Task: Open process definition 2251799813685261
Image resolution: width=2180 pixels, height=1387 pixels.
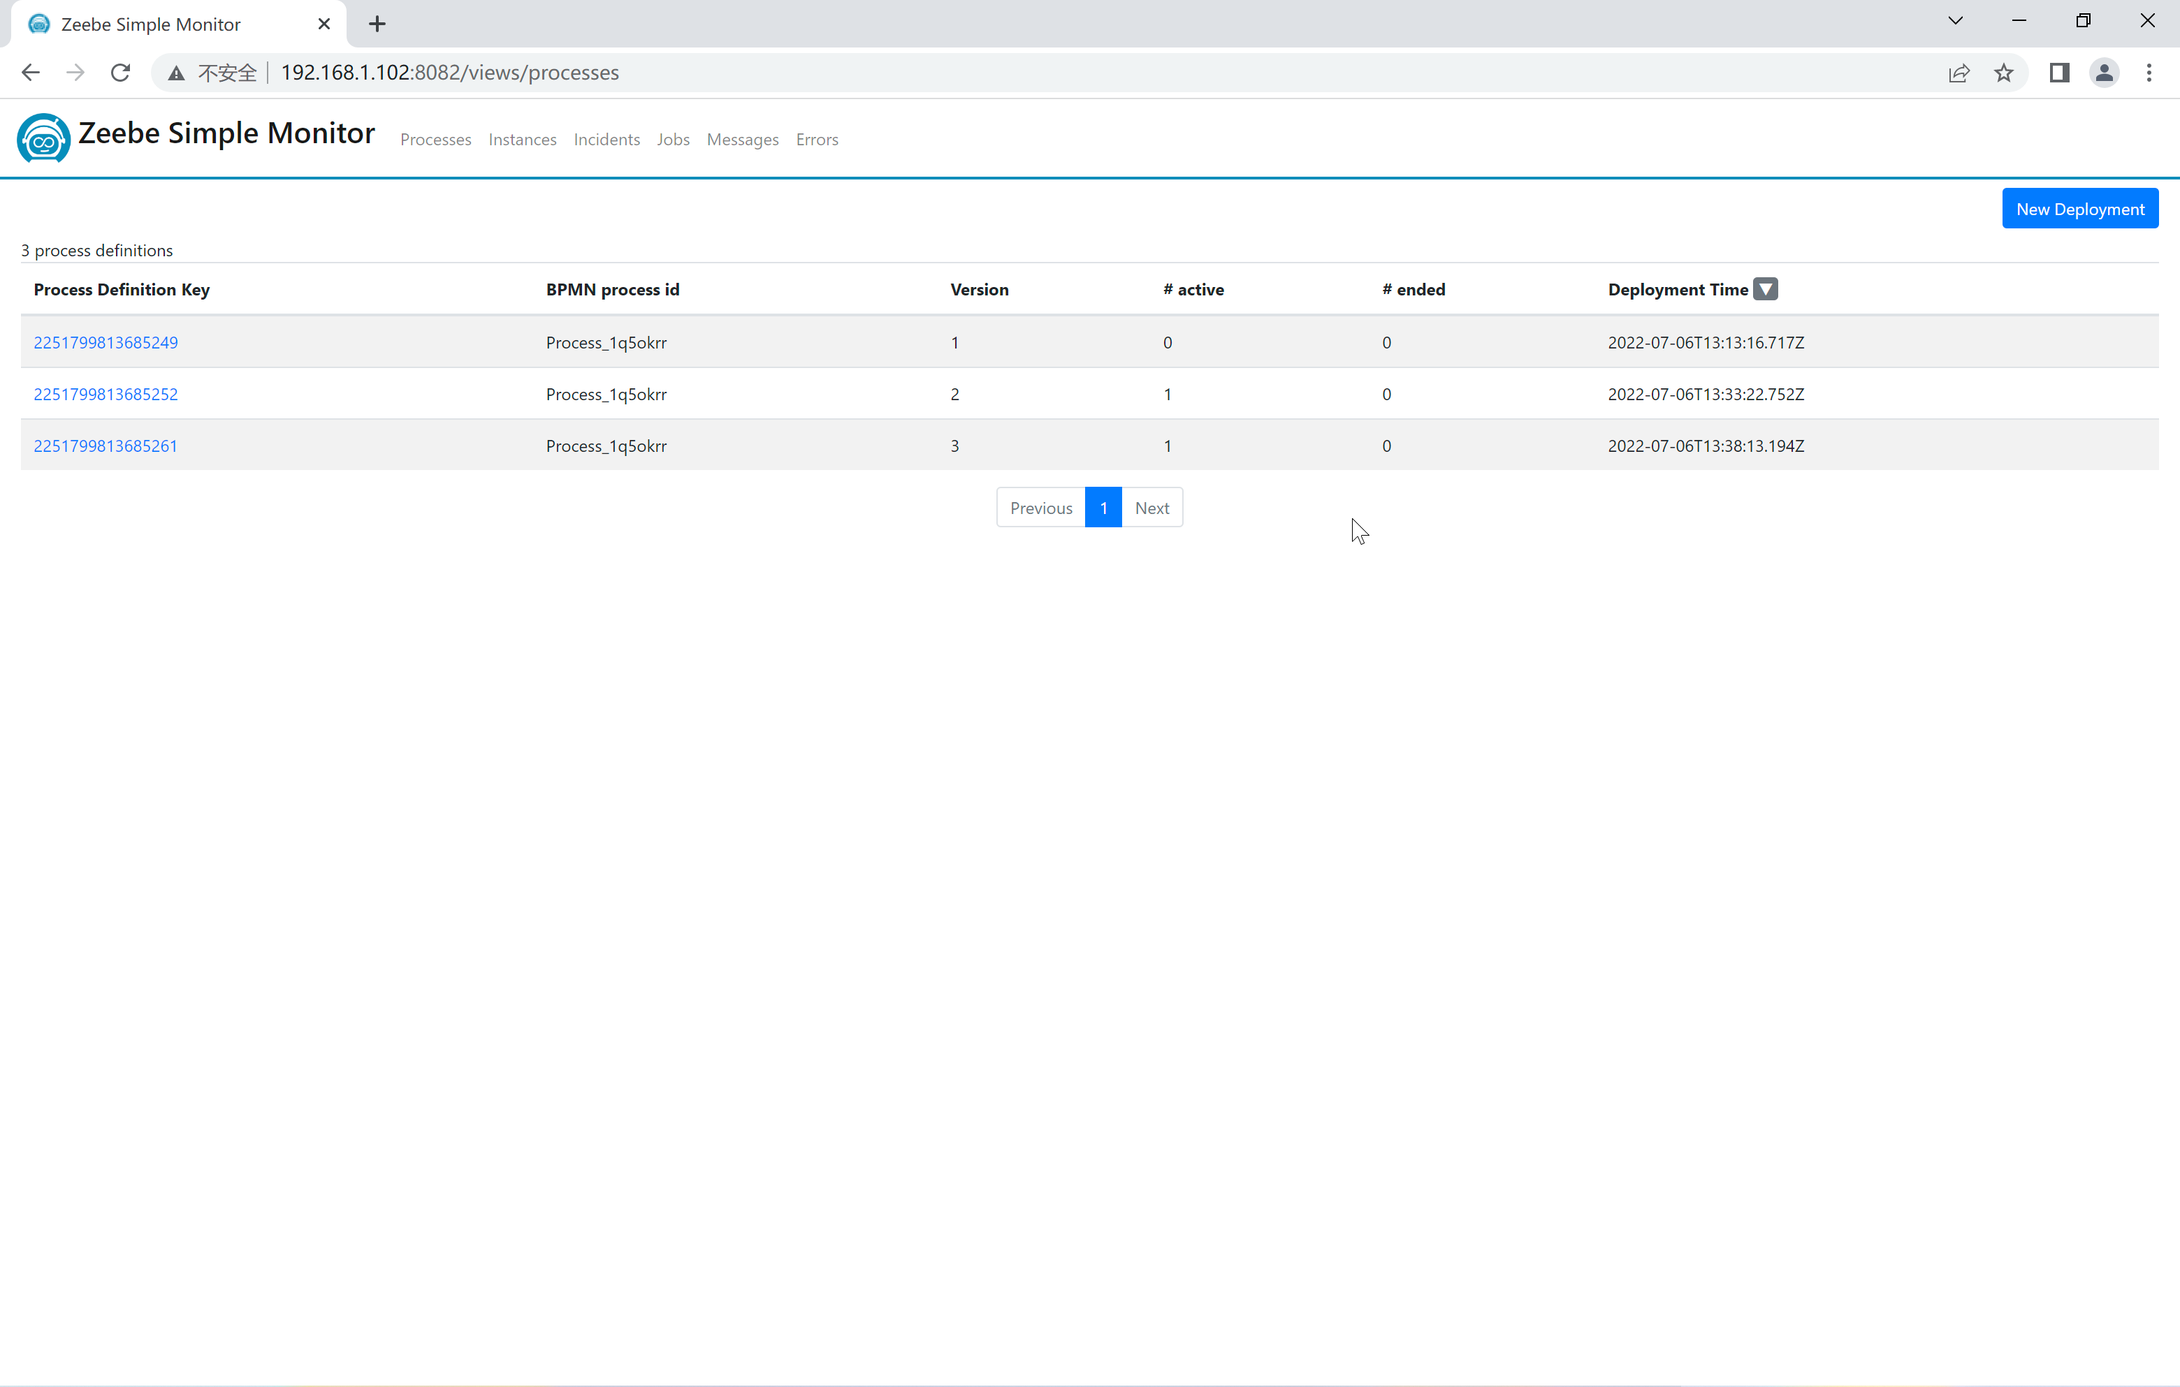Action: tap(106, 446)
